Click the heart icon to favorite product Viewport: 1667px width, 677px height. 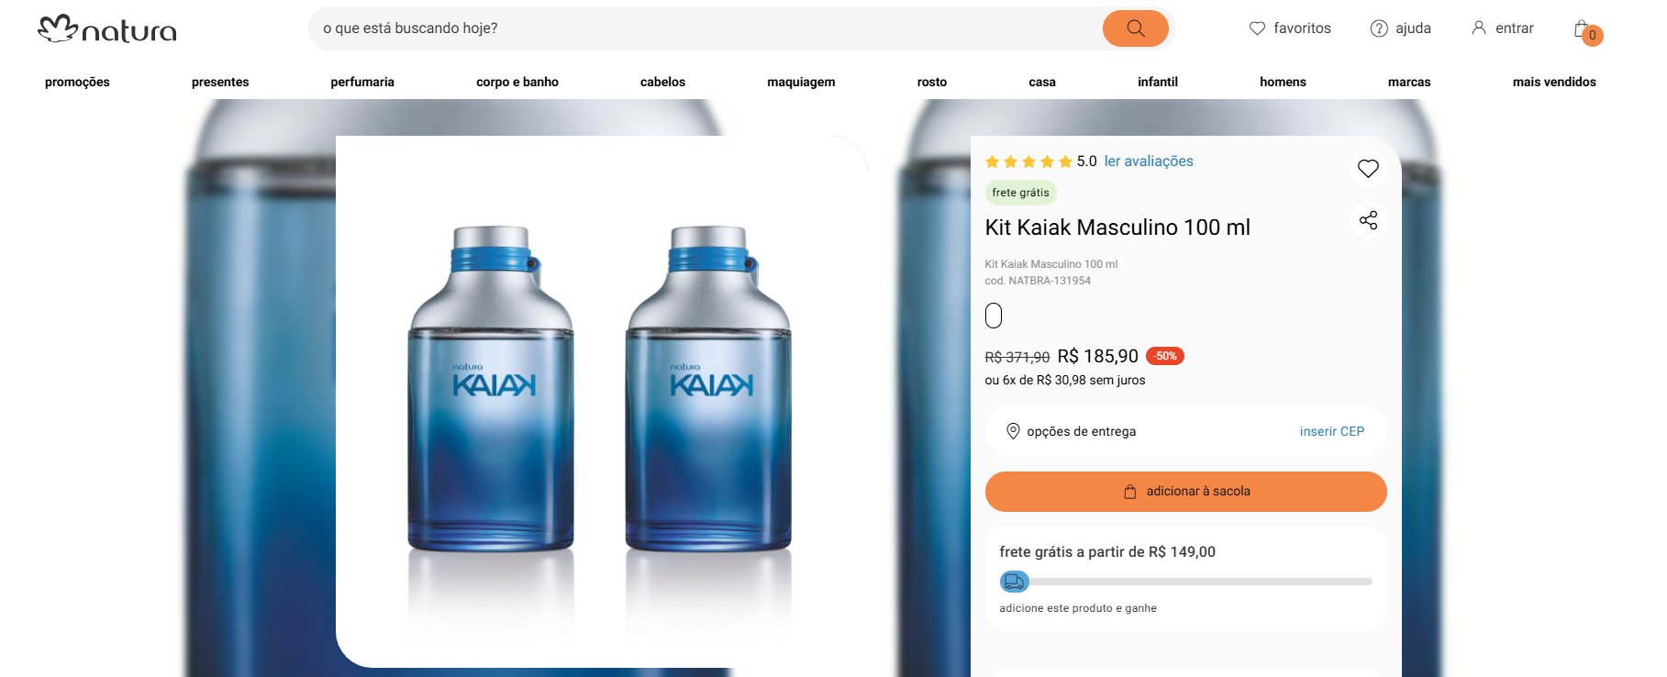coord(1368,169)
